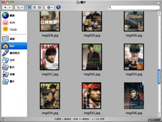Select the img029.jpg thumbnail

click(x=92, y=21)
